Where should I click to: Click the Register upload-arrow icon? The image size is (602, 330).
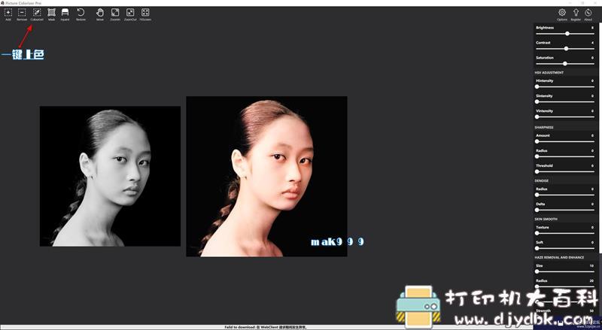[576, 14]
